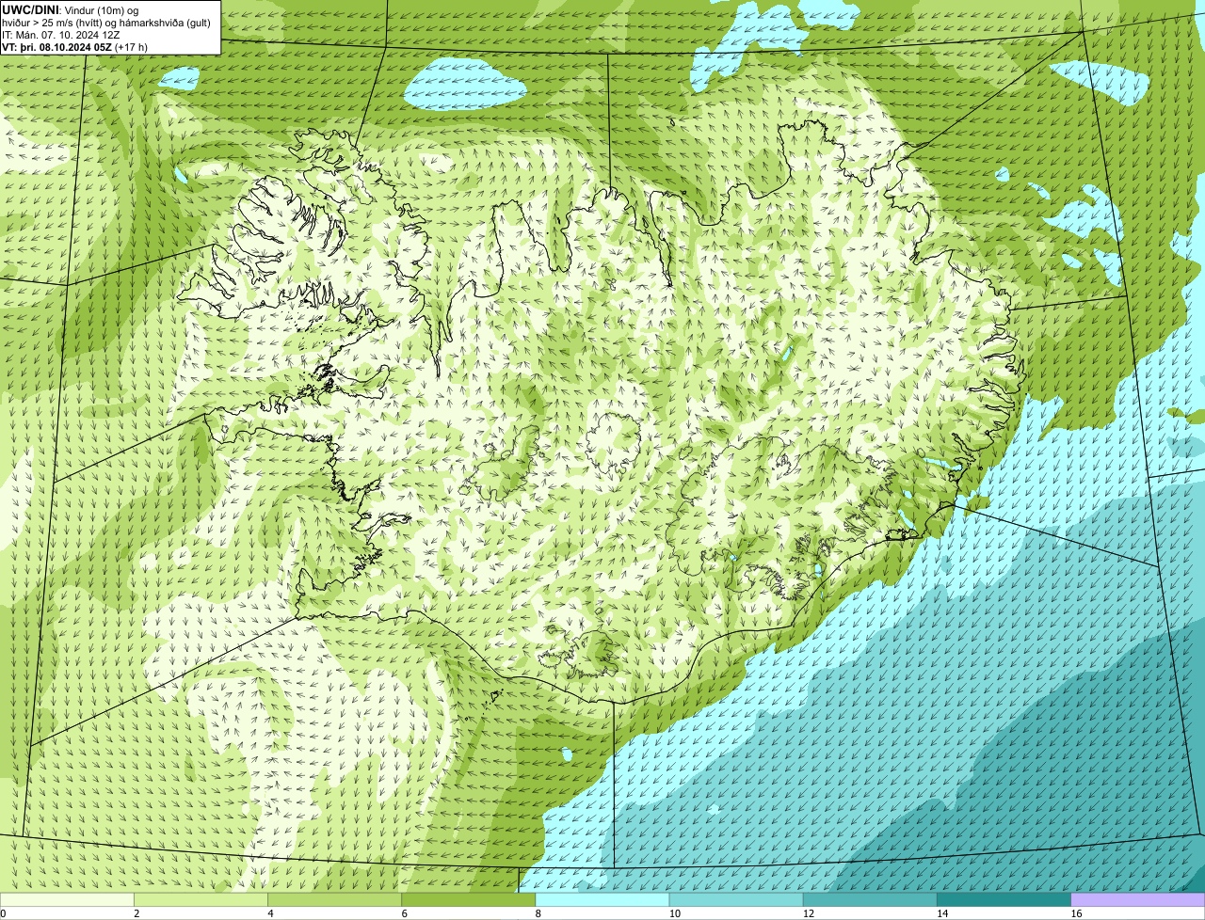Click the legend scale label '12'

809,913
